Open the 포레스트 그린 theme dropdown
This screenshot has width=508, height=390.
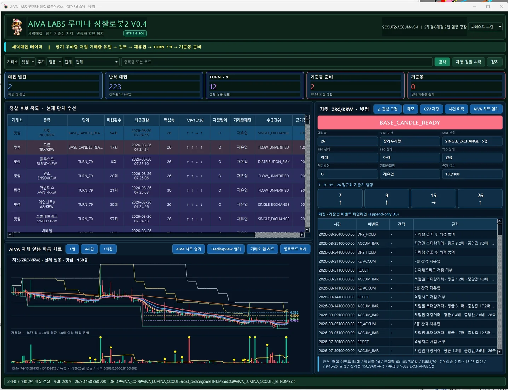pos(486,27)
